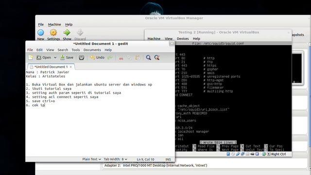Expand the Open recent files arrow in gedit
The height and width of the screenshot is (175, 311).
(x=55, y=57)
